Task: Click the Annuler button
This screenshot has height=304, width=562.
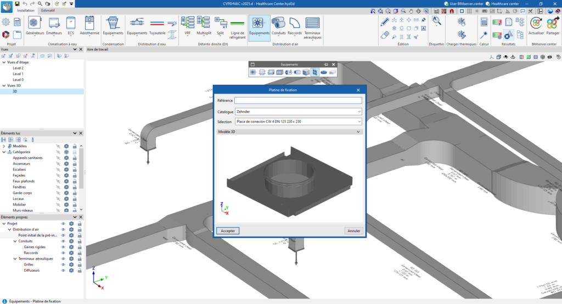Action: (x=354, y=231)
